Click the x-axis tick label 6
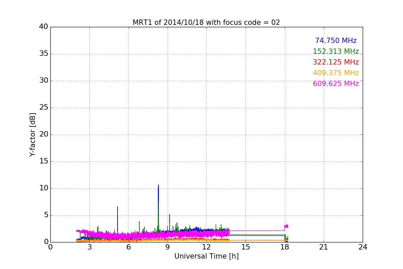403x269 pixels. click(129, 247)
